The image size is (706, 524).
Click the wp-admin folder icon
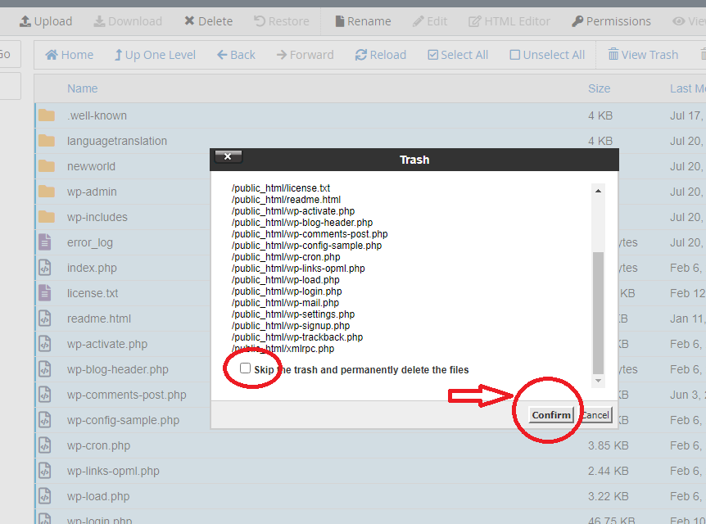(47, 192)
